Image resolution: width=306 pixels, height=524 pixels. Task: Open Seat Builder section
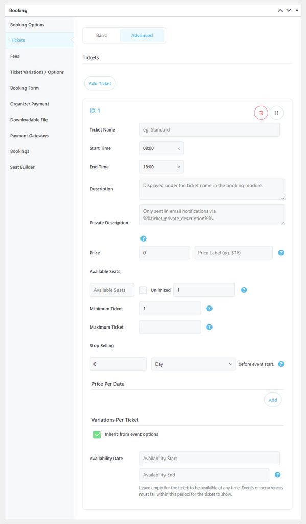(x=39, y=167)
